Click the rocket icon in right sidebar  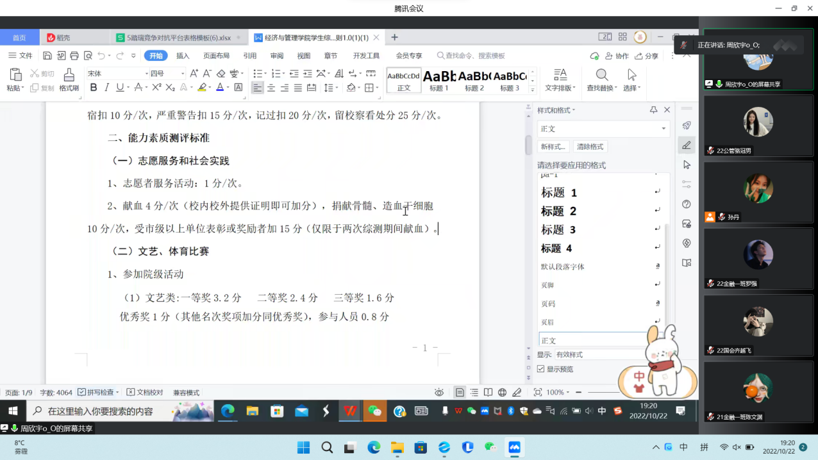tap(687, 126)
